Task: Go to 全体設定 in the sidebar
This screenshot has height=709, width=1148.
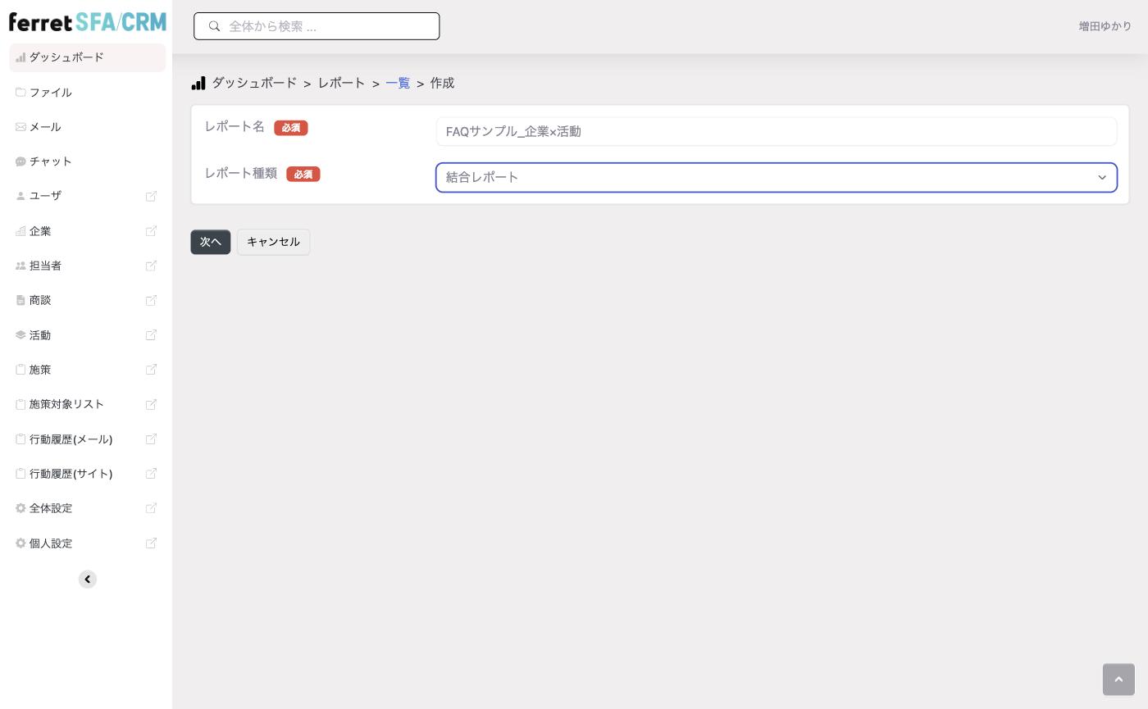Action: tap(51, 508)
